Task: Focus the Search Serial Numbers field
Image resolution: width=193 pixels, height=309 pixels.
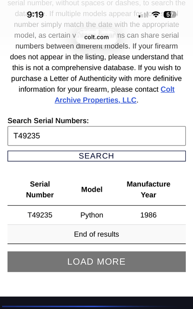Action: coord(96,136)
